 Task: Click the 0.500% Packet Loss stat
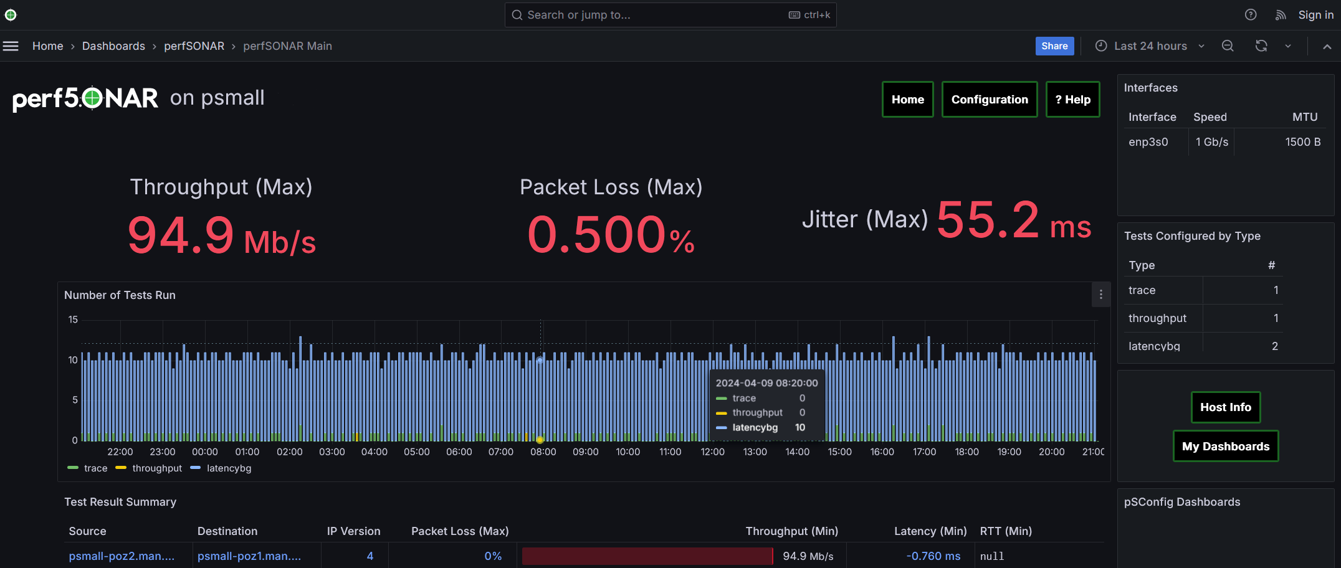point(611,235)
